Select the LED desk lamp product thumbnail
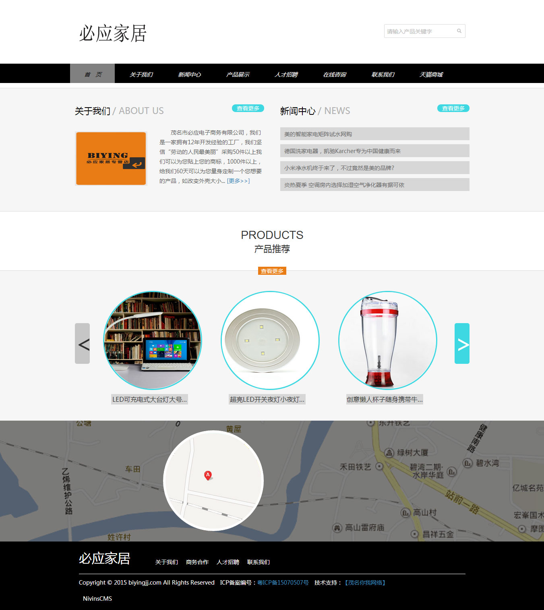 pos(153,340)
